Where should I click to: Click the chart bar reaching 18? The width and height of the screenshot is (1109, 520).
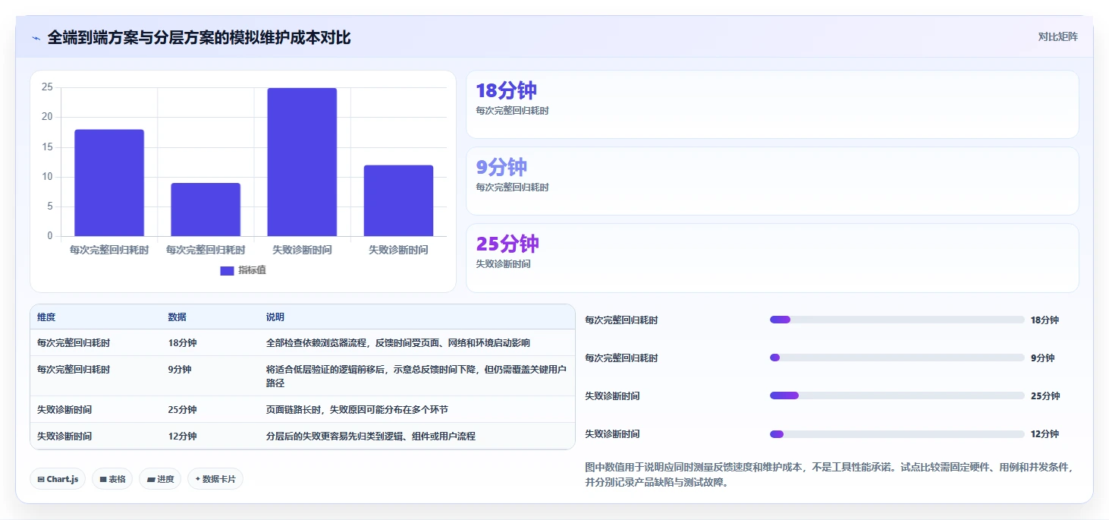tap(109, 183)
